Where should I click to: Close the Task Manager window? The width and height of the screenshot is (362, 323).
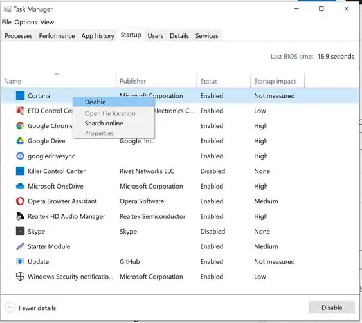(347, 9)
